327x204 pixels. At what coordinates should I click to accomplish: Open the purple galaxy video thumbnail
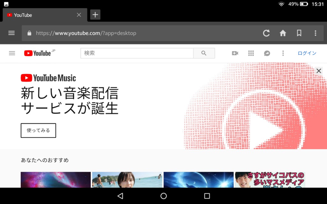(x=56, y=180)
